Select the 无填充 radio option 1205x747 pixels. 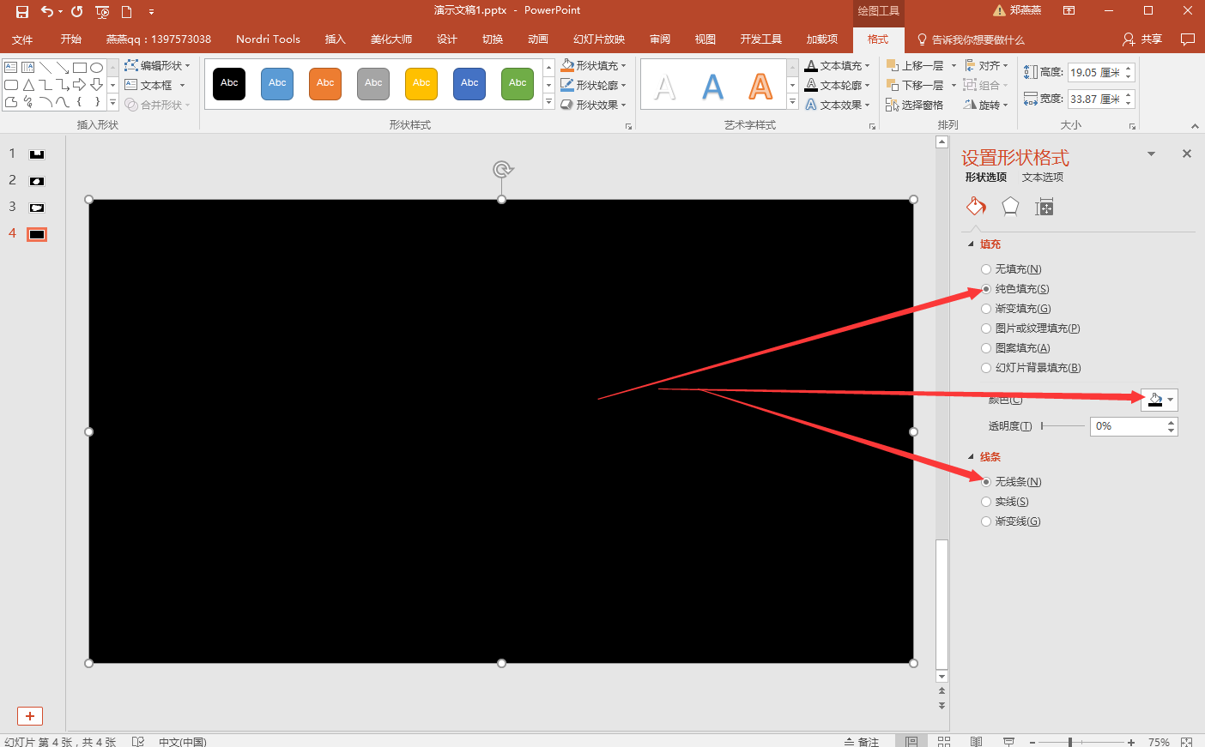pos(986,269)
